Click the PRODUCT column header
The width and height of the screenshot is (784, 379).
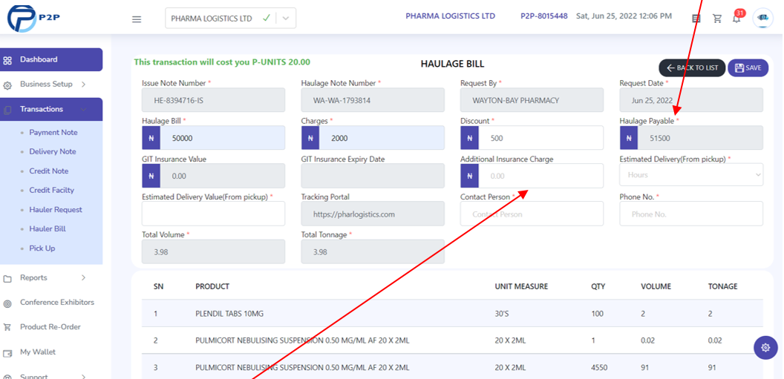coord(212,286)
